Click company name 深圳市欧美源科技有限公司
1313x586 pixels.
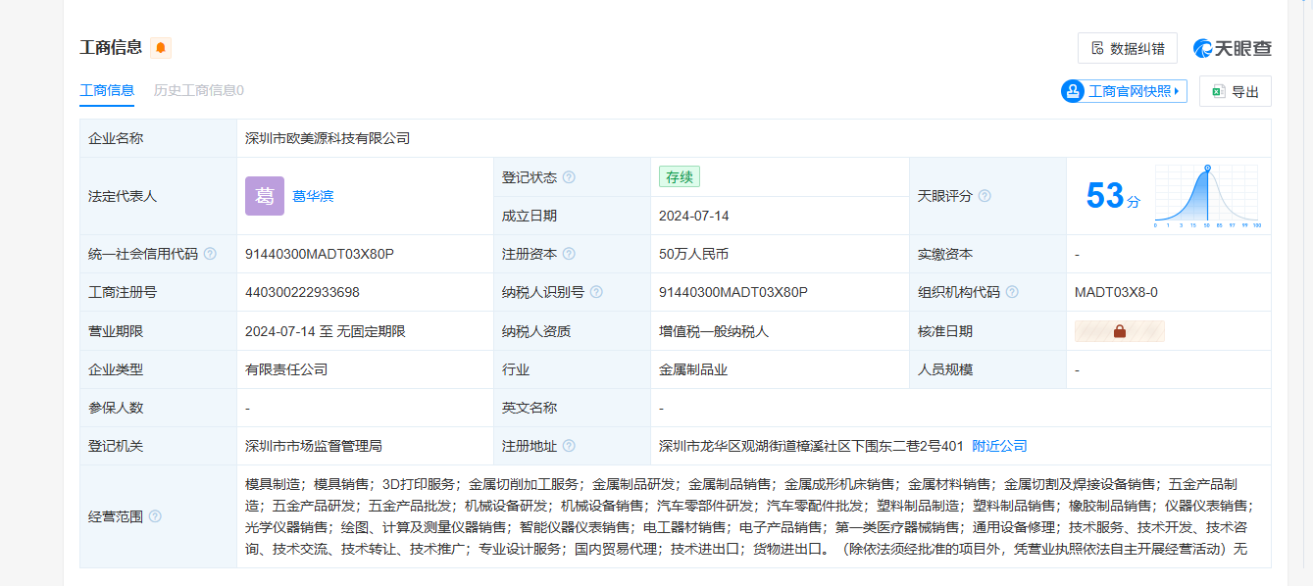pos(328,138)
